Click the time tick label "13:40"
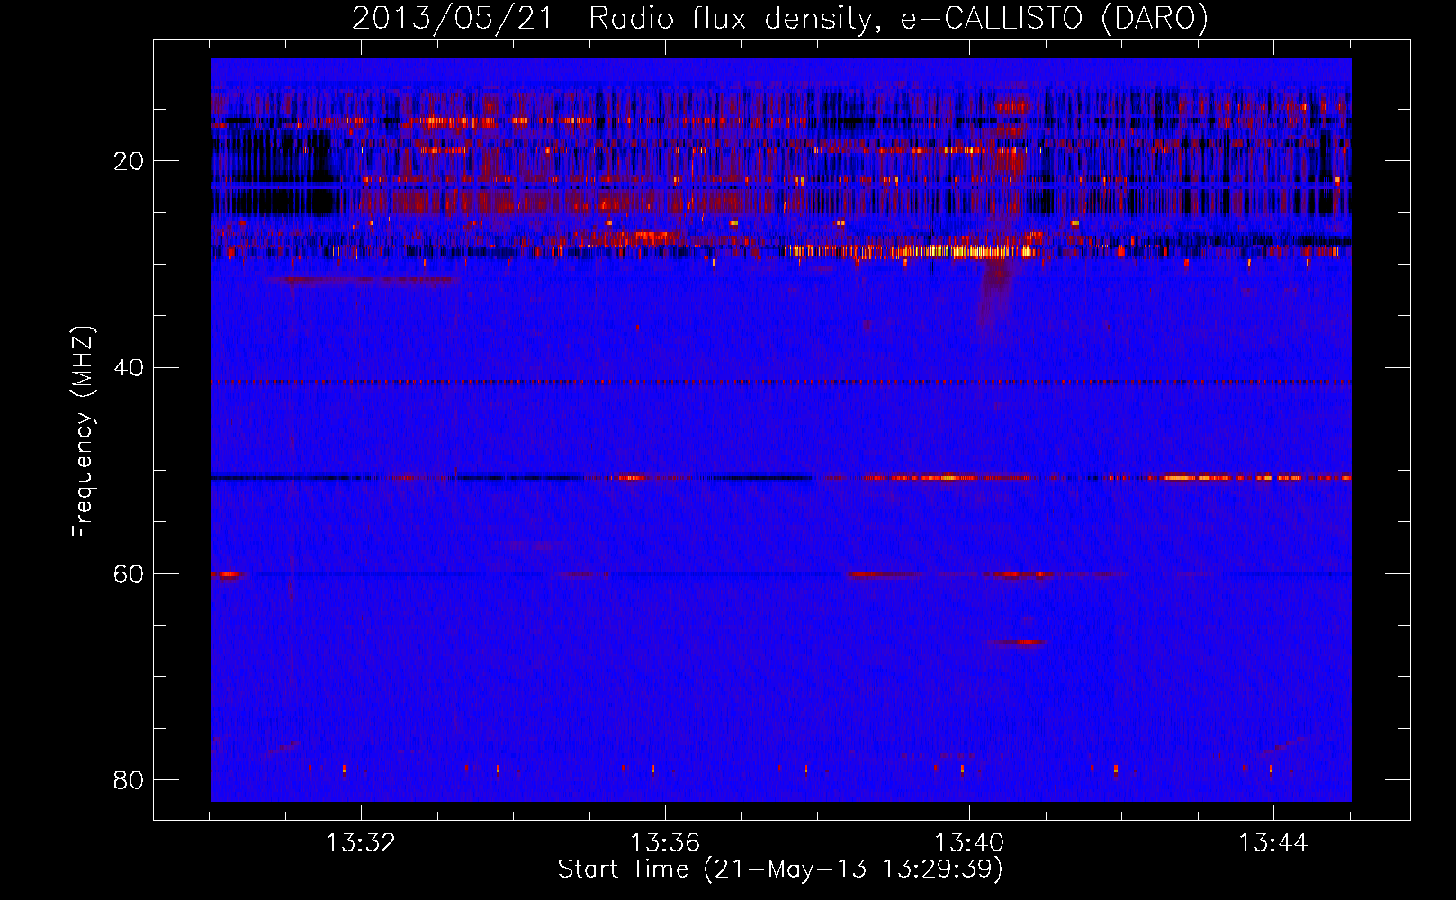This screenshot has height=900, width=1456. pos(969,842)
